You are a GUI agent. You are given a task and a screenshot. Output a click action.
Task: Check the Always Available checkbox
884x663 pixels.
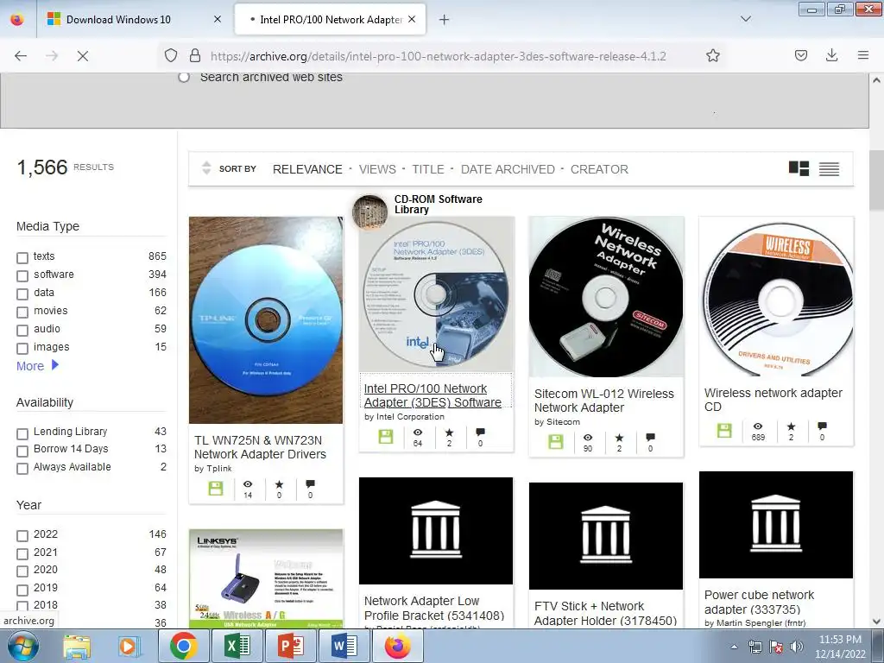22,469
